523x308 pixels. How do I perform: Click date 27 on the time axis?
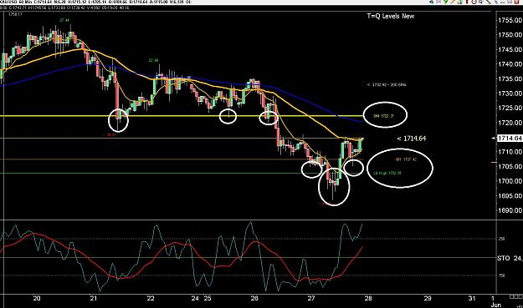click(310, 298)
